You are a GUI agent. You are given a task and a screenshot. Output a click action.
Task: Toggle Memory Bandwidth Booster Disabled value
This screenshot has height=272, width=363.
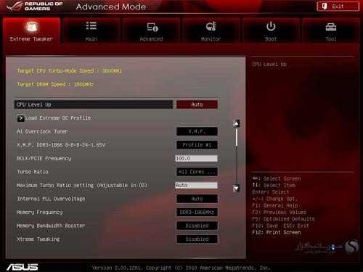click(197, 226)
